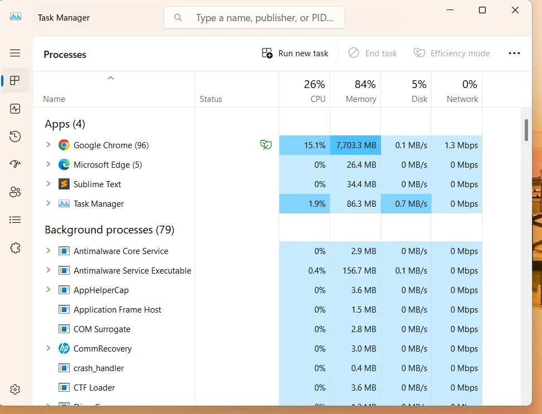Open the three-dot more options menu
Viewport: 542px width, 414px height.
click(514, 53)
